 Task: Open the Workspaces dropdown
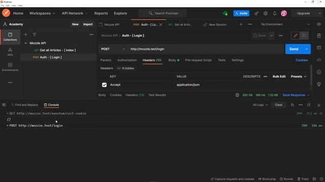coord(42,13)
